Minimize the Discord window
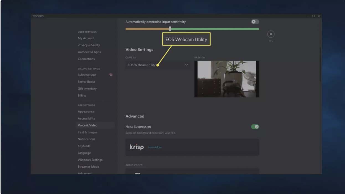 coord(308,16)
